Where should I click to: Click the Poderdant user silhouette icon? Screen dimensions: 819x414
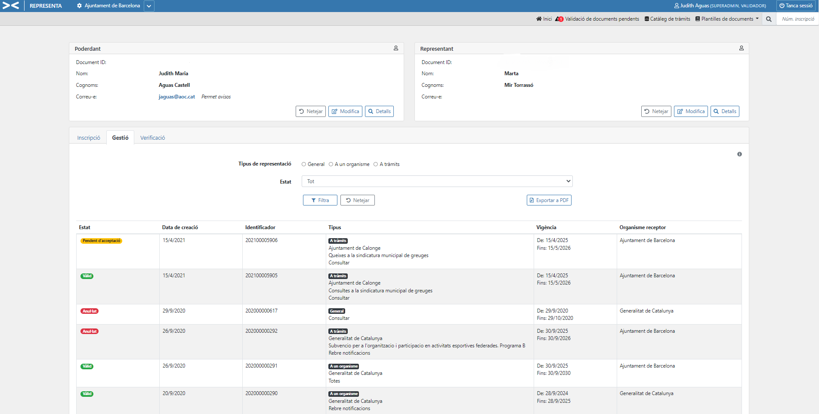tap(396, 48)
